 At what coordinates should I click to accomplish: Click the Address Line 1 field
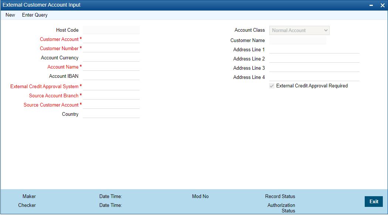[x=314, y=50]
